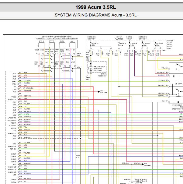Select pin A14 YEL wire label

(x=23, y=106)
